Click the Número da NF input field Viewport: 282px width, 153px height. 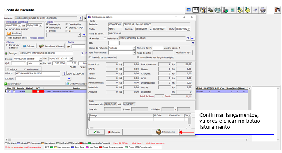coord(158,48)
